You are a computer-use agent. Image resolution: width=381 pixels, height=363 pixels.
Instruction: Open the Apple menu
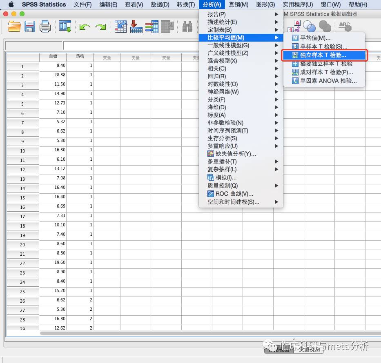11,4
